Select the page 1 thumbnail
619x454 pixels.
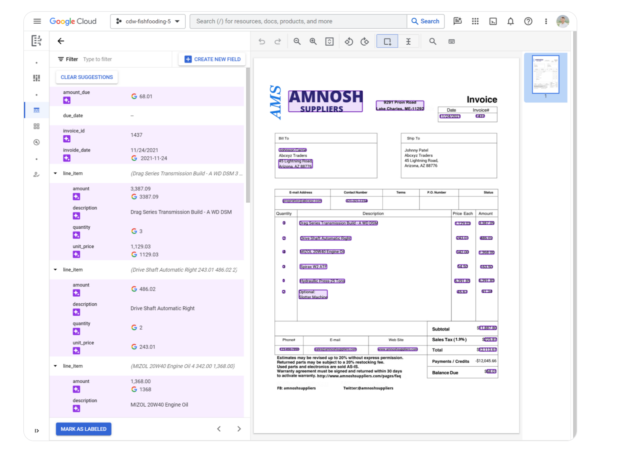click(545, 75)
